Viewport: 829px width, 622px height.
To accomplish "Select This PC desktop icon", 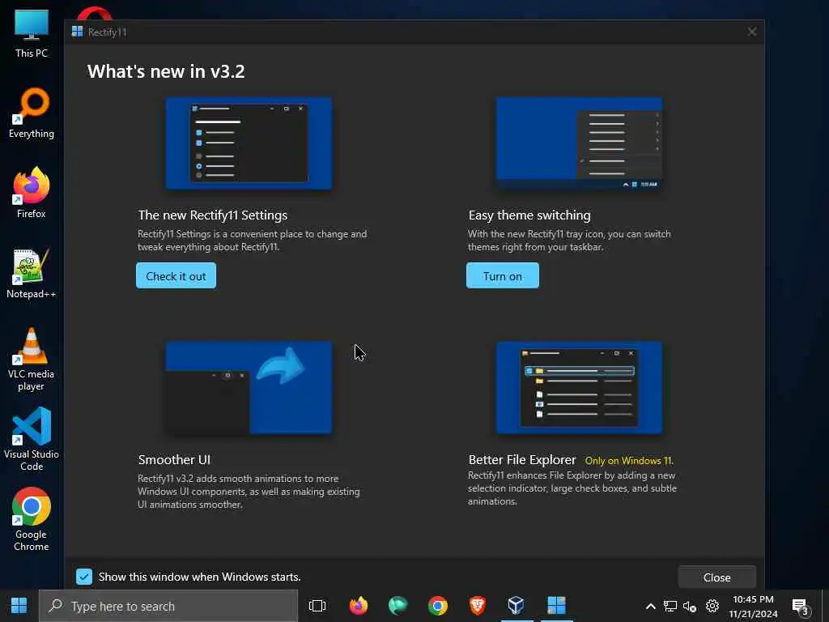I will coord(32,32).
